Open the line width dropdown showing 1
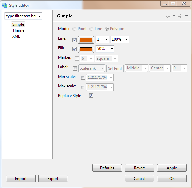The height and width of the screenshot is (188, 192). point(102,39)
